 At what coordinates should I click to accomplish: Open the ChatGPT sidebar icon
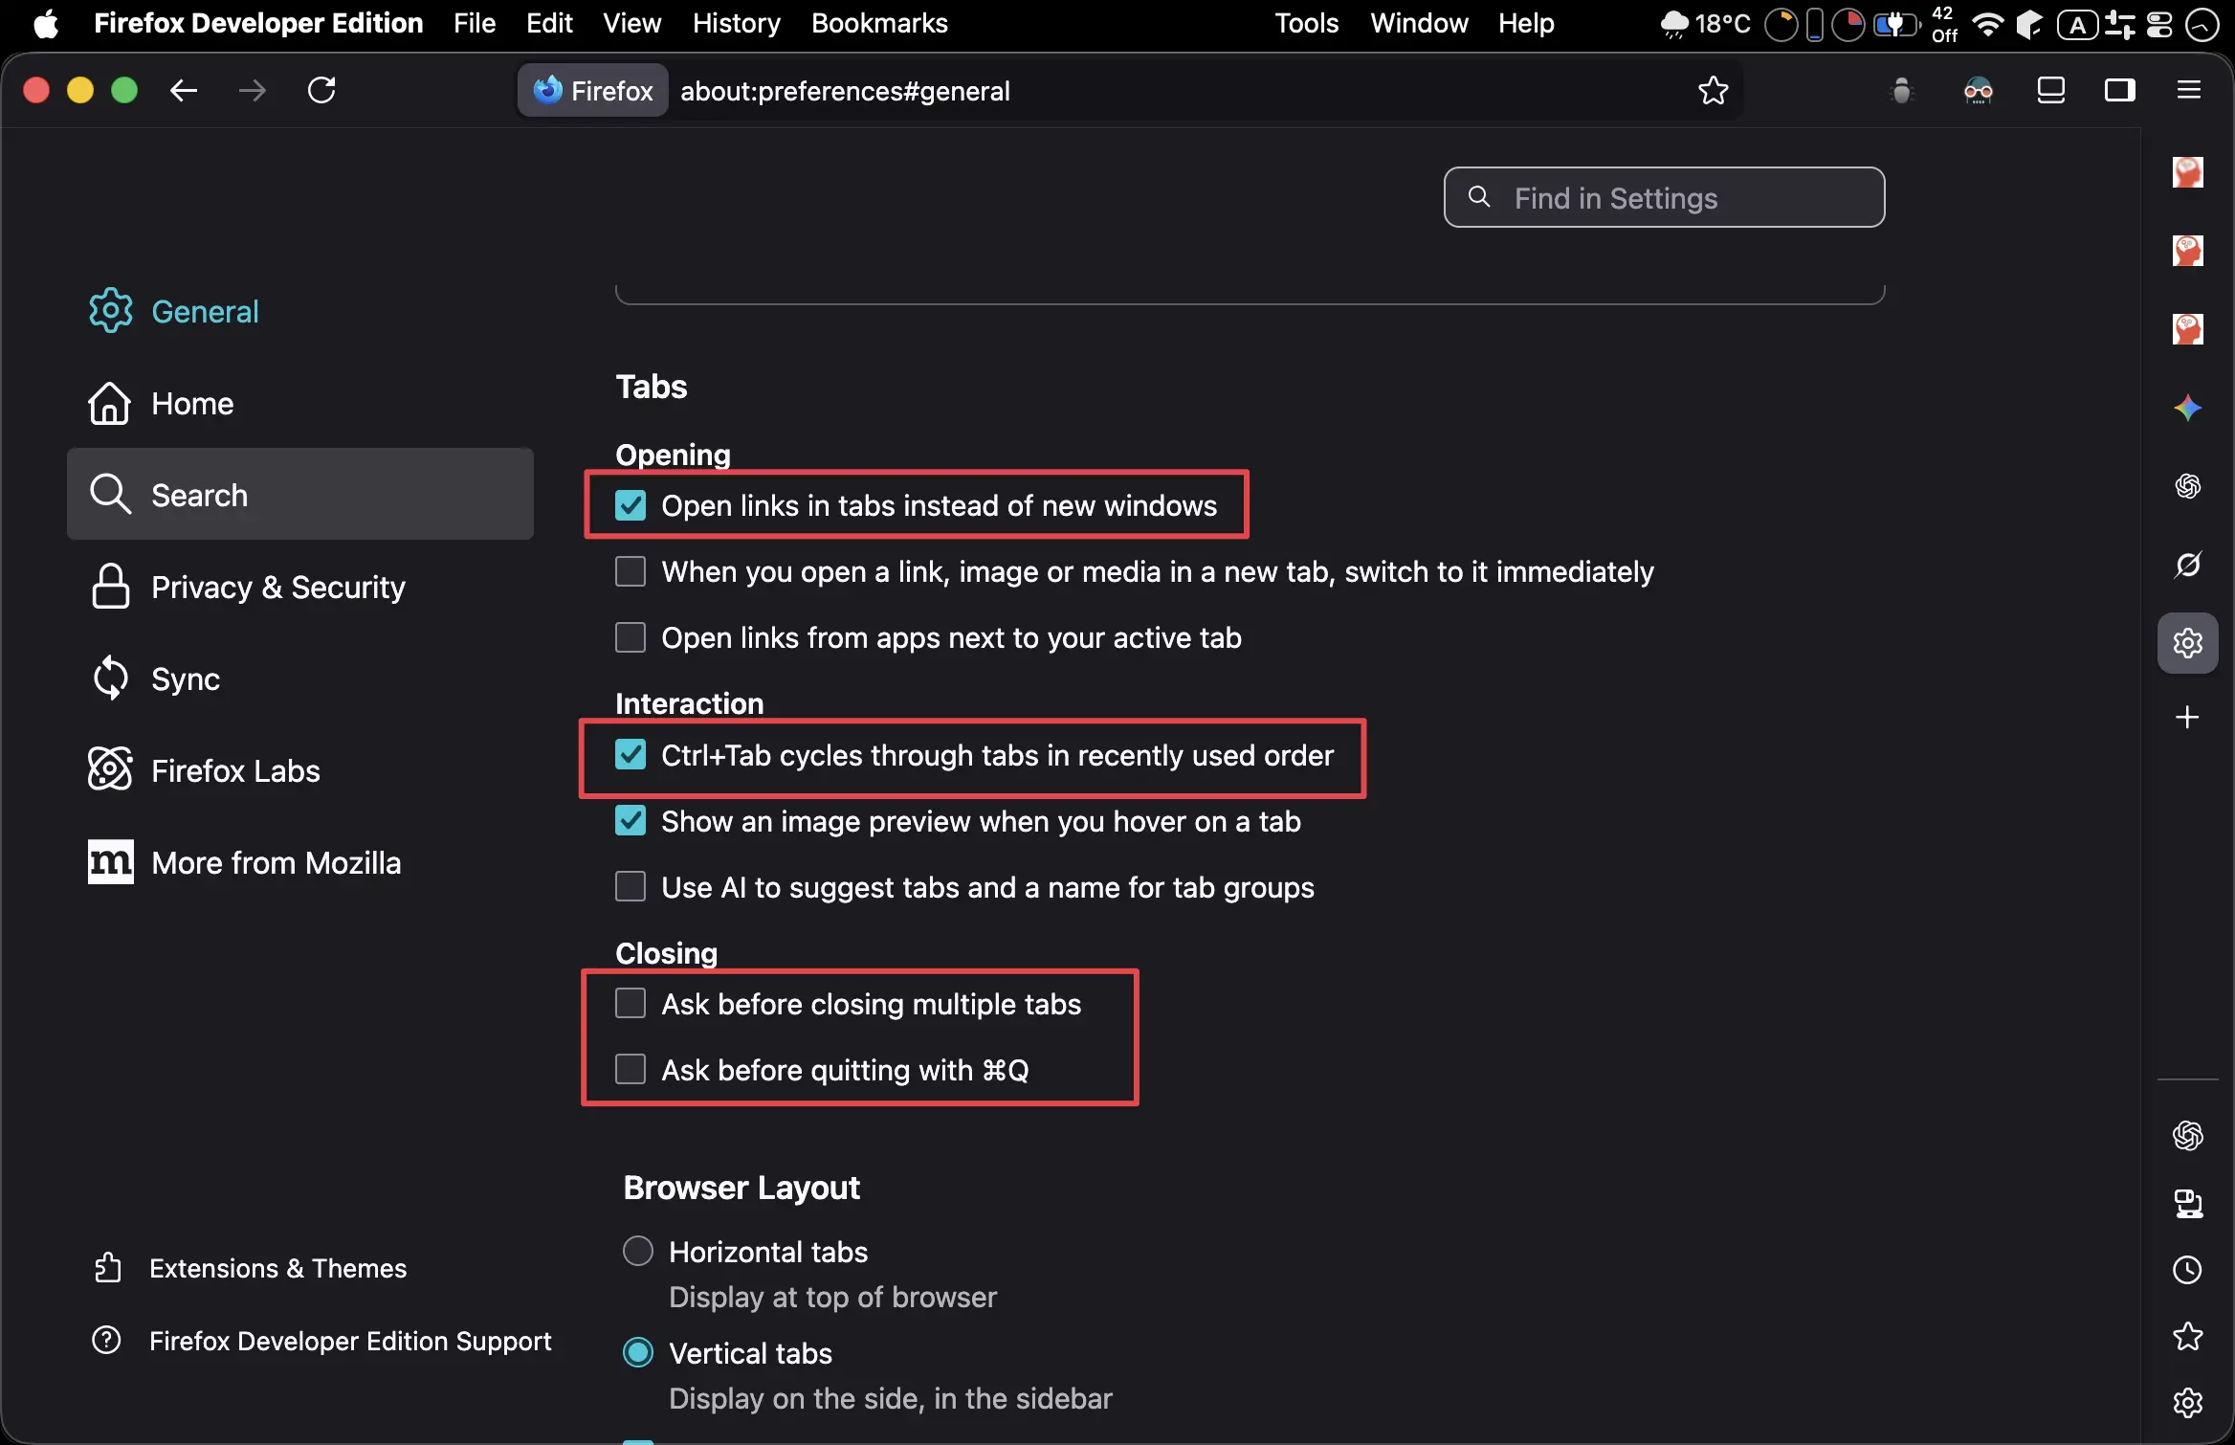[x=2187, y=486]
